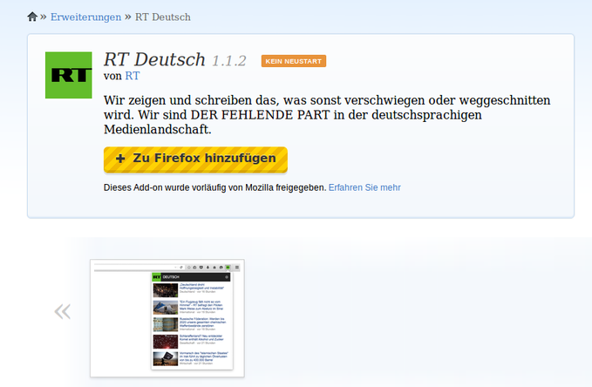Click the RT Deutsch add-on title
The height and width of the screenshot is (387, 592).
point(154,59)
